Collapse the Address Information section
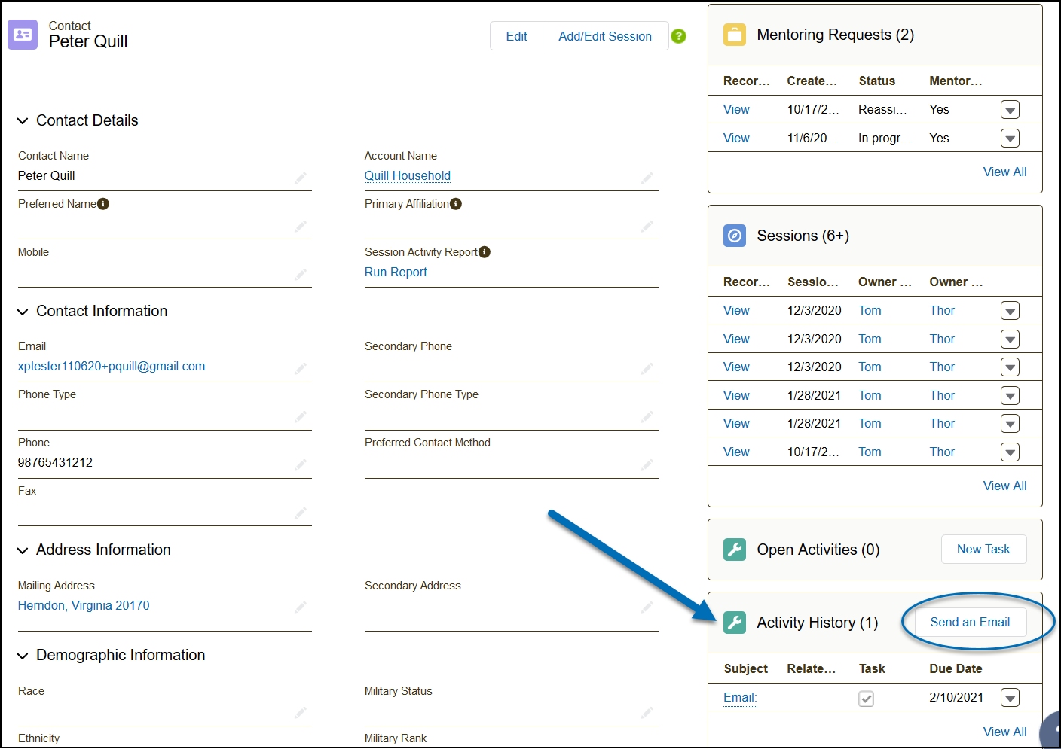This screenshot has height=749, width=1061. tap(23, 550)
